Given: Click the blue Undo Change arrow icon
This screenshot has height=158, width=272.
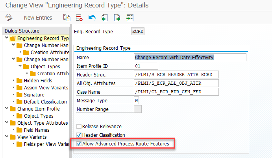Looking at the screenshot, I should coord(92,18).
